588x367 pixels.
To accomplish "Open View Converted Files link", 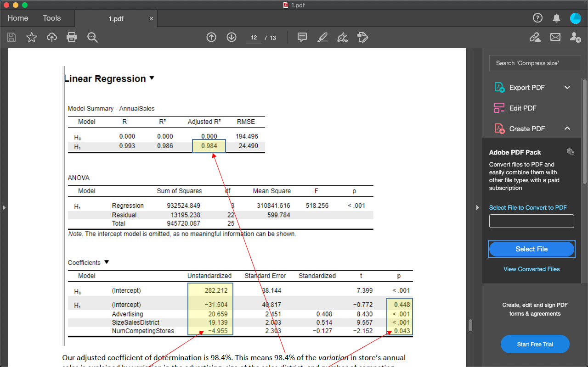I will pos(531,269).
